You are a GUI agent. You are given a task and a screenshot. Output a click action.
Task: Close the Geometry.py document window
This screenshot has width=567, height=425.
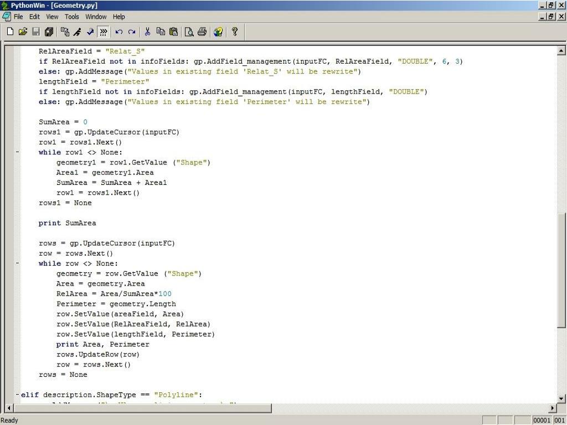click(561, 17)
